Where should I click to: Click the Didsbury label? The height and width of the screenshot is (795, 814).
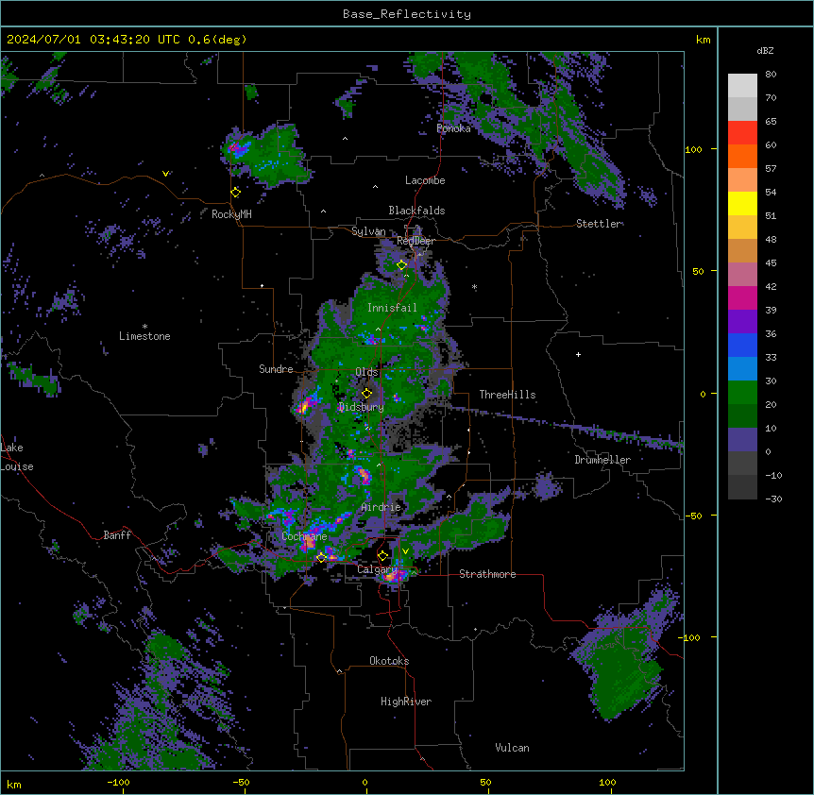click(362, 407)
